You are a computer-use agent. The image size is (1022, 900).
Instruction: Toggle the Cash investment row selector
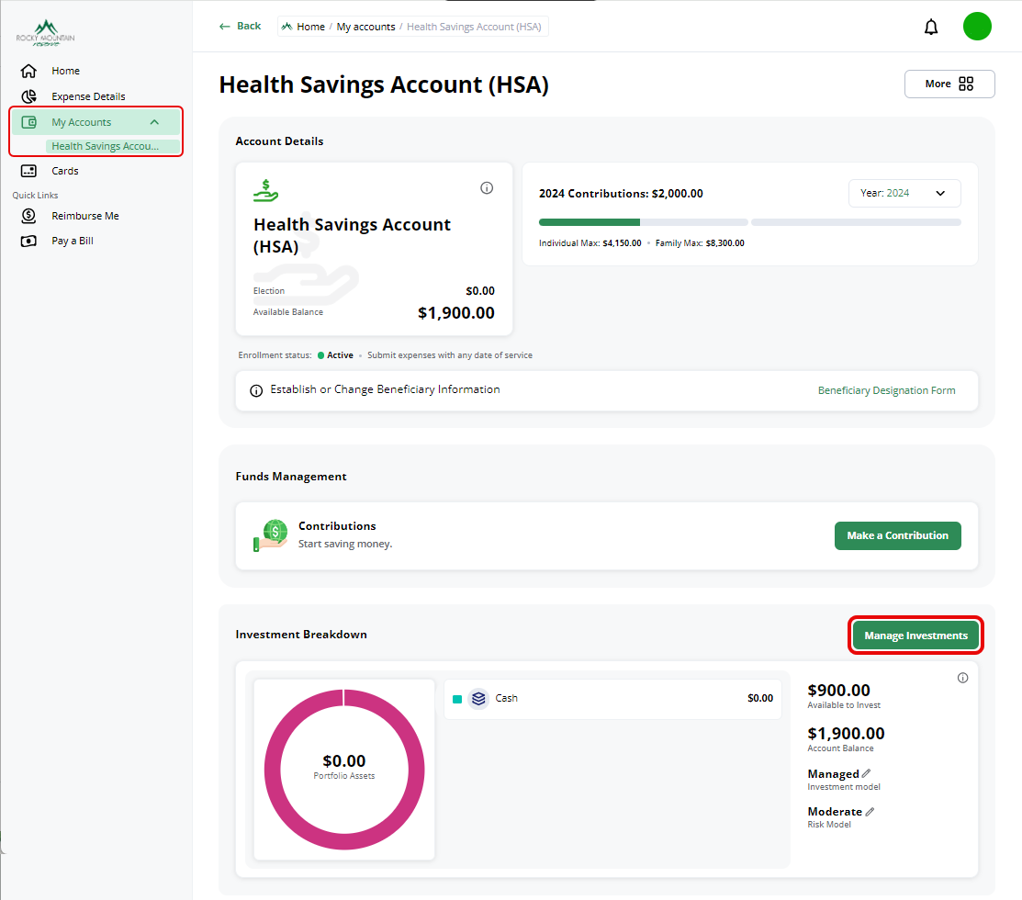[x=456, y=698]
